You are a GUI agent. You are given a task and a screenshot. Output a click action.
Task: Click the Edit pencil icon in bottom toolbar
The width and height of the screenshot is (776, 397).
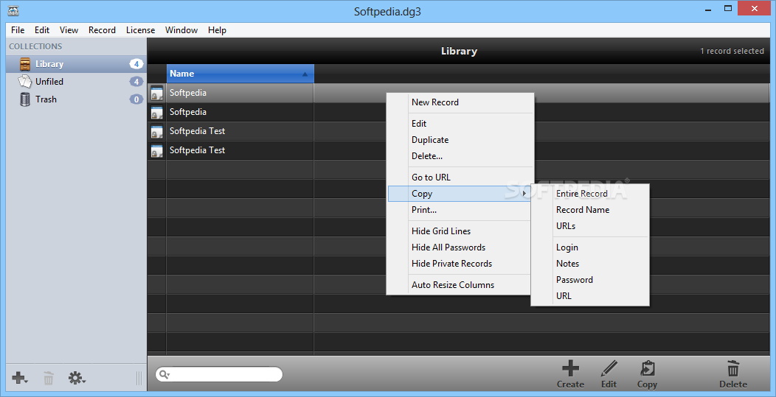coord(609,368)
